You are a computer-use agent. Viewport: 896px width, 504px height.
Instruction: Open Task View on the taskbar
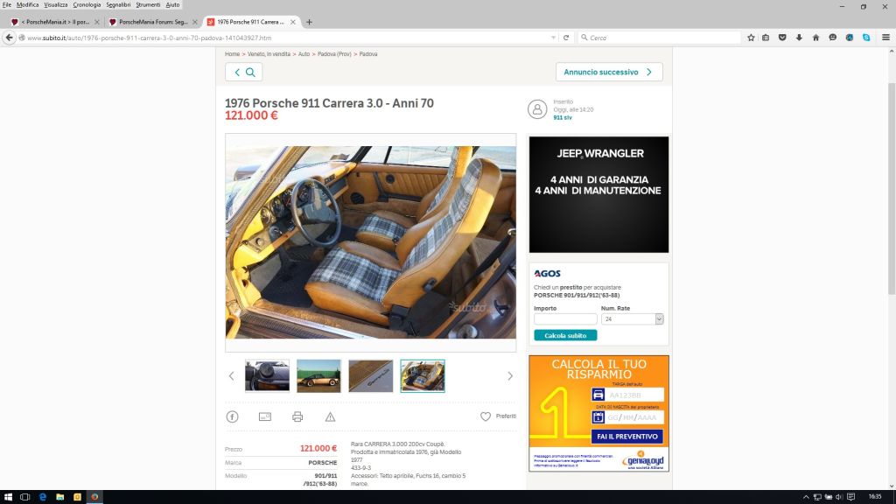(x=24, y=497)
